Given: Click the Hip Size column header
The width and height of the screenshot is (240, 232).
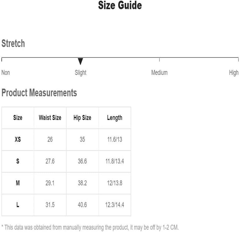Looking at the screenshot, I should [82, 118].
